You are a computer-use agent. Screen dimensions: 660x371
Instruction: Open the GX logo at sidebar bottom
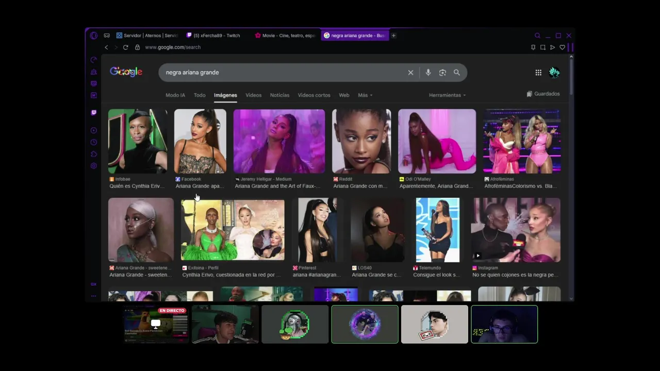[94, 284]
